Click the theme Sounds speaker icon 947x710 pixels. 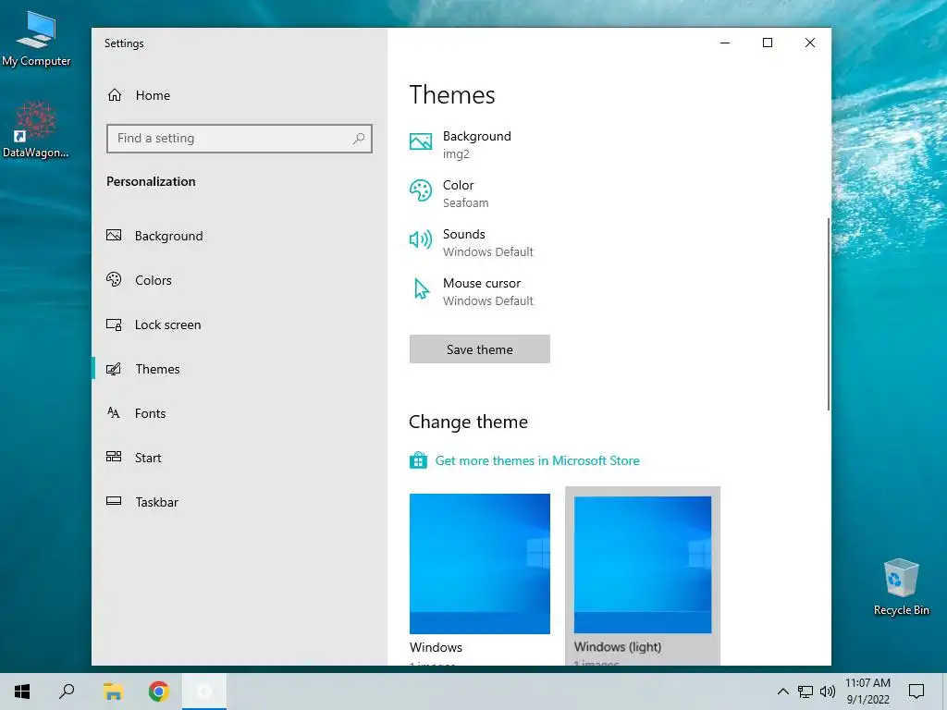coord(421,239)
